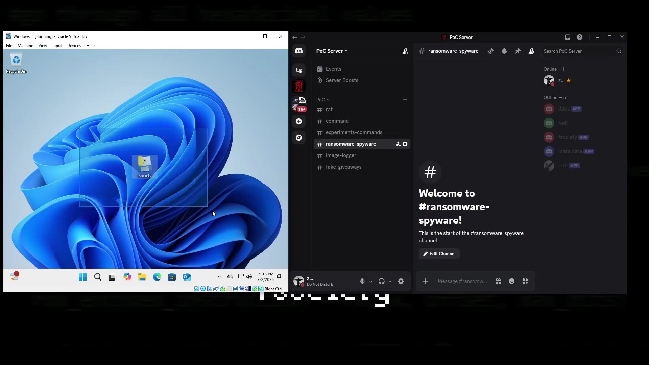Screen dimensions: 649x365
Task: Open the experiments-commands channel
Action: coord(362,132)
